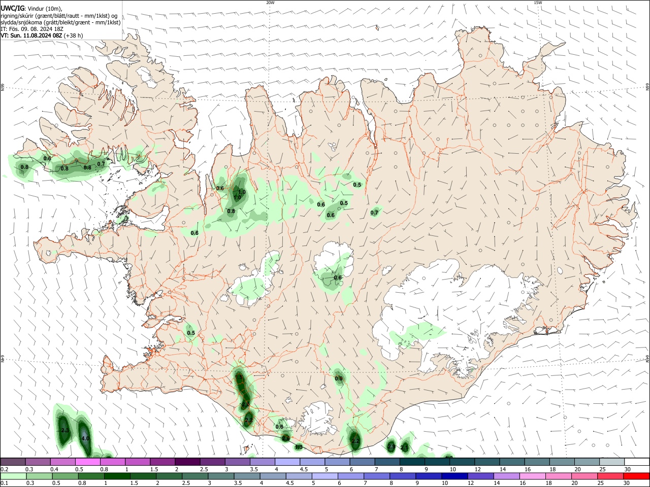
Task: Select the pale green 0.1 rain legend swatch
Action: [13, 476]
